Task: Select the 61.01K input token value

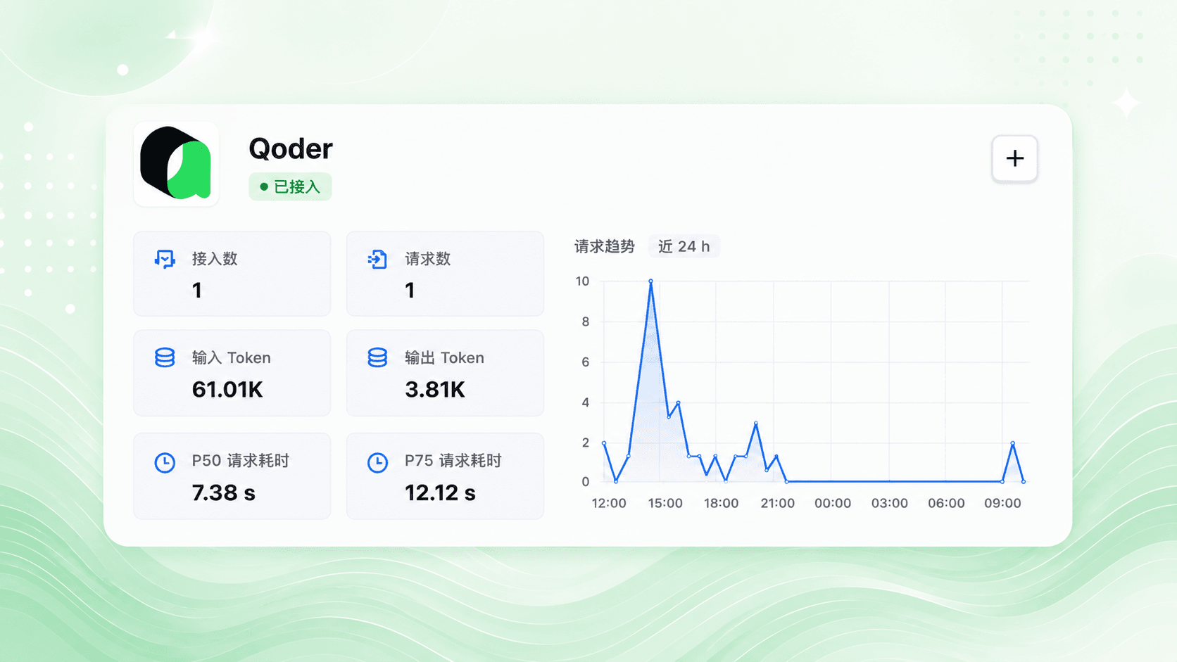Action: pyautogui.click(x=227, y=389)
